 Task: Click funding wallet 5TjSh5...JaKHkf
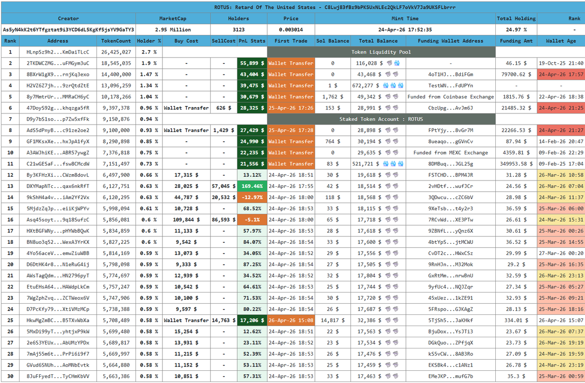point(450,321)
